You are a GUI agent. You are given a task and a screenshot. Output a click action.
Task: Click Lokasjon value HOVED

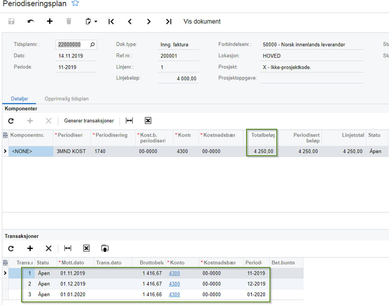pyautogui.click(x=312, y=56)
